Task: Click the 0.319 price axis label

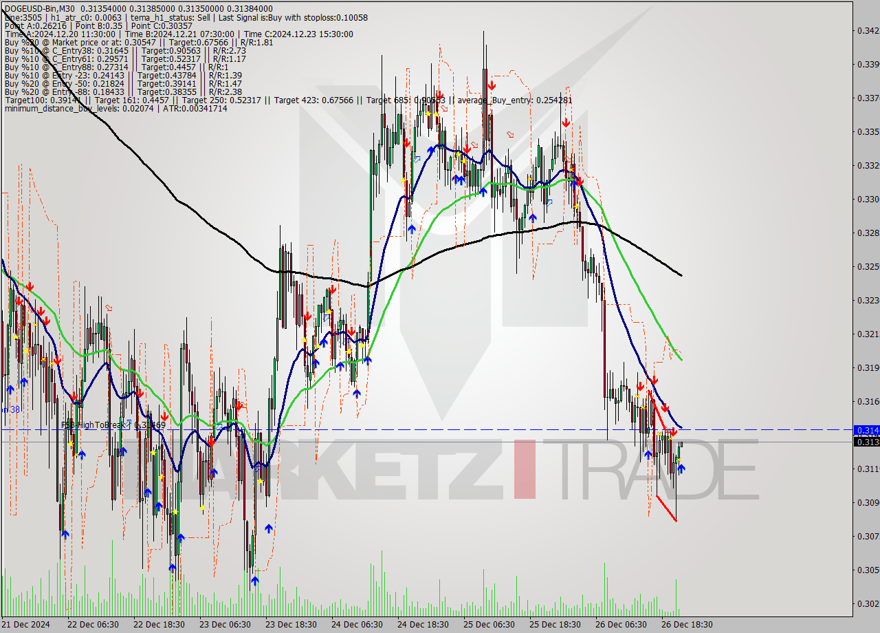Action: pos(868,368)
